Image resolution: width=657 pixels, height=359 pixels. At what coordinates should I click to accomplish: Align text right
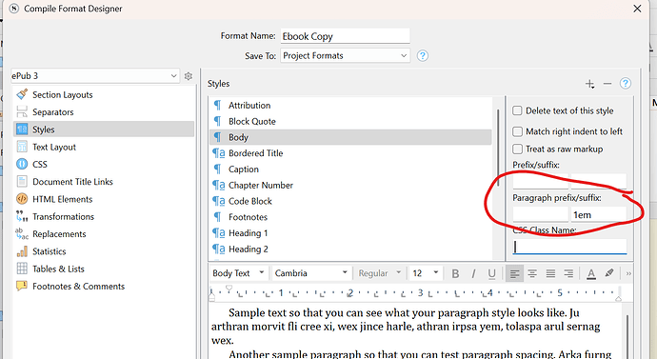coord(568,273)
